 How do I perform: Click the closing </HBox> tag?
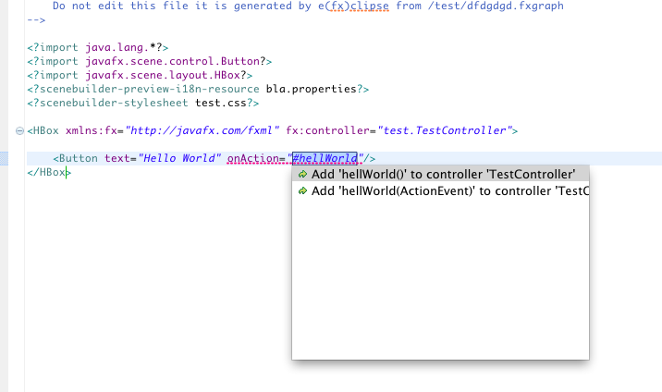coord(48,172)
